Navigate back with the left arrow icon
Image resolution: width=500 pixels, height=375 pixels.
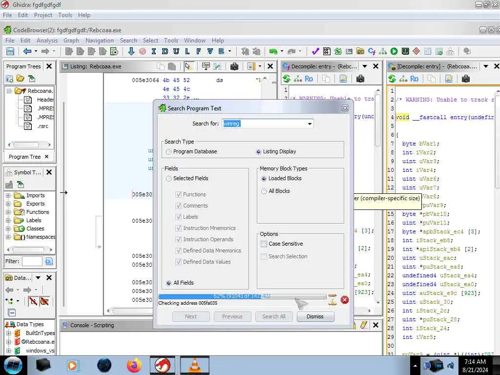click(x=27, y=51)
